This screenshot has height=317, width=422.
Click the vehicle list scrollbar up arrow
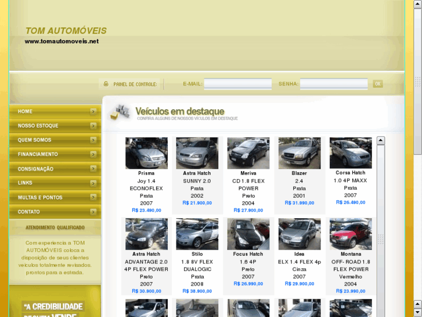[x=381, y=140]
